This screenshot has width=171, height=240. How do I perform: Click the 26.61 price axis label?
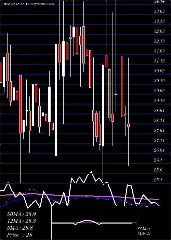(159, 150)
